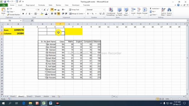Switch to the Page Layout tab
This screenshot has height=106, width=189.
(30, 5)
